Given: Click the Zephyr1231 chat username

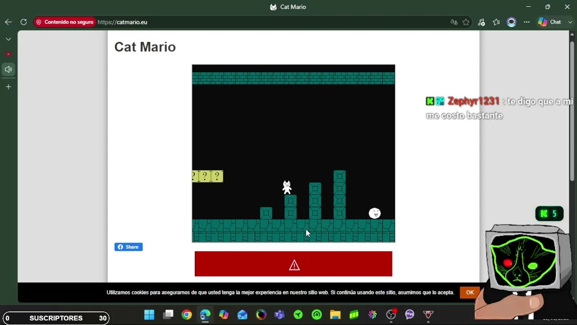Looking at the screenshot, I should tap(473, 102).
